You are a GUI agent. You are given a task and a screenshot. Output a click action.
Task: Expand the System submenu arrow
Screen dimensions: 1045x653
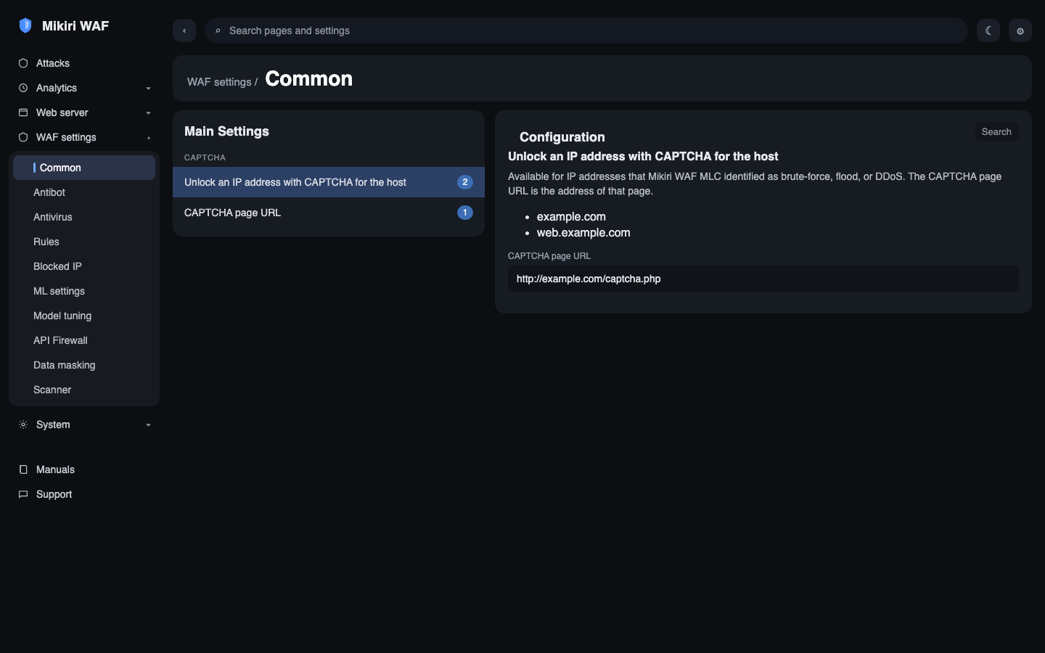coord(148,425)
